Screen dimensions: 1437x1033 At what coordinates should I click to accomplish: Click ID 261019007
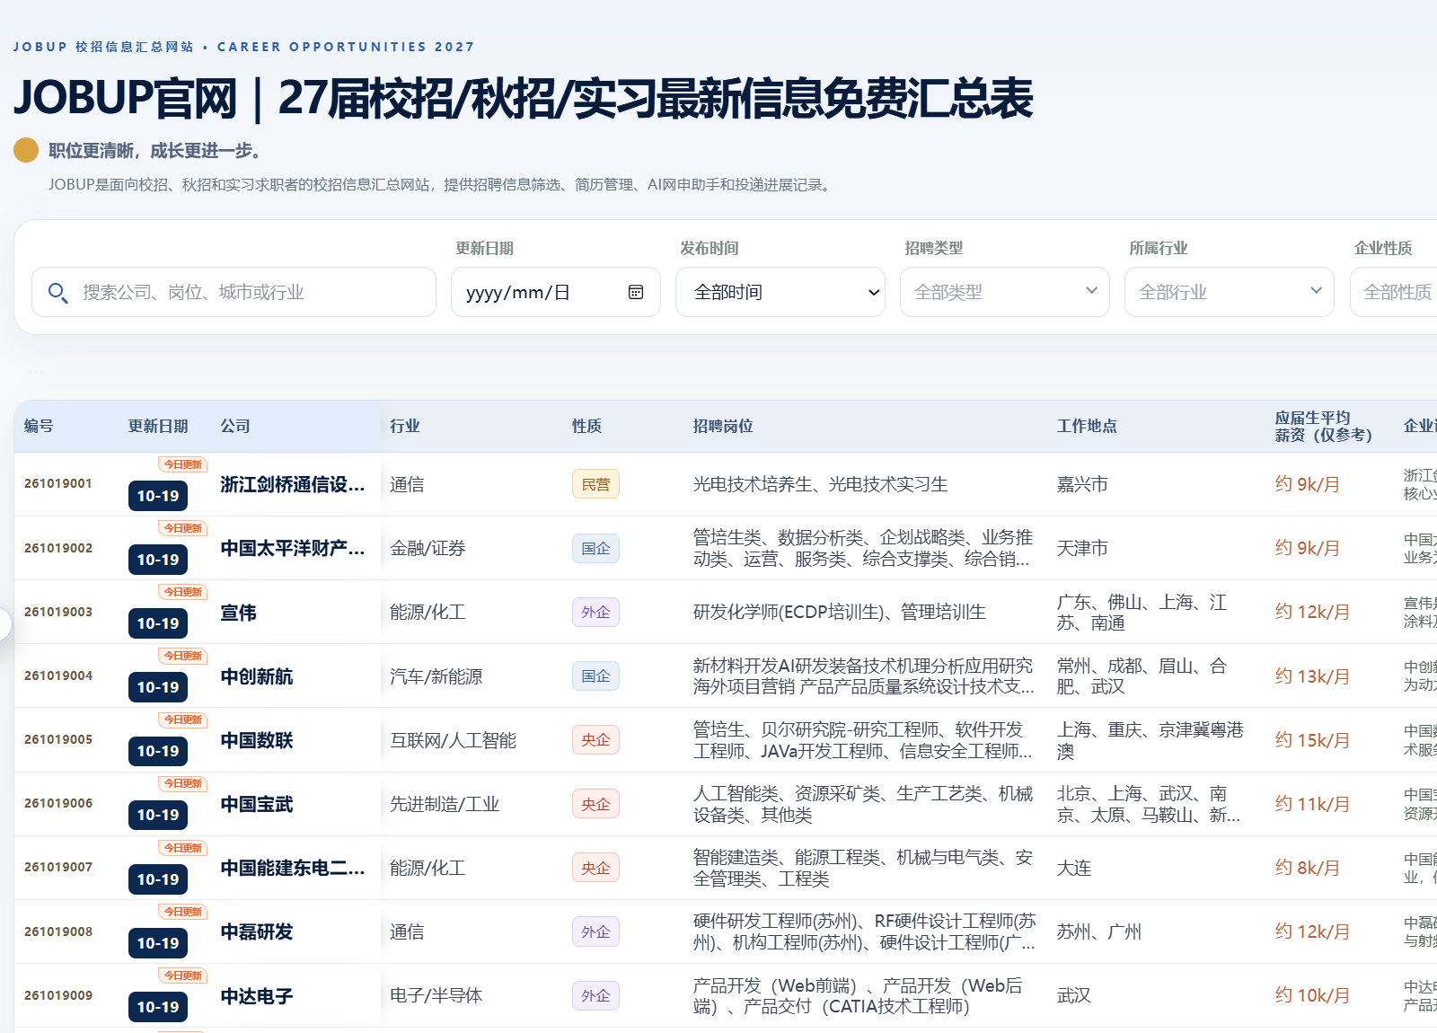point(58,867)
